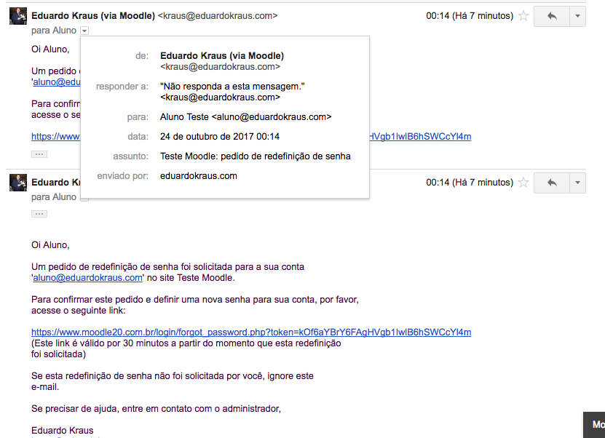This screenshot has width=605, height=438.
Task: Click sender address <kraus@eduardokraus.com> in first header
Action: click(218, 16)
